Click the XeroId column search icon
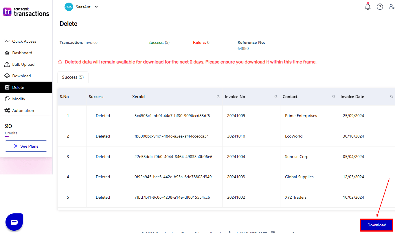 coord(218,97)
